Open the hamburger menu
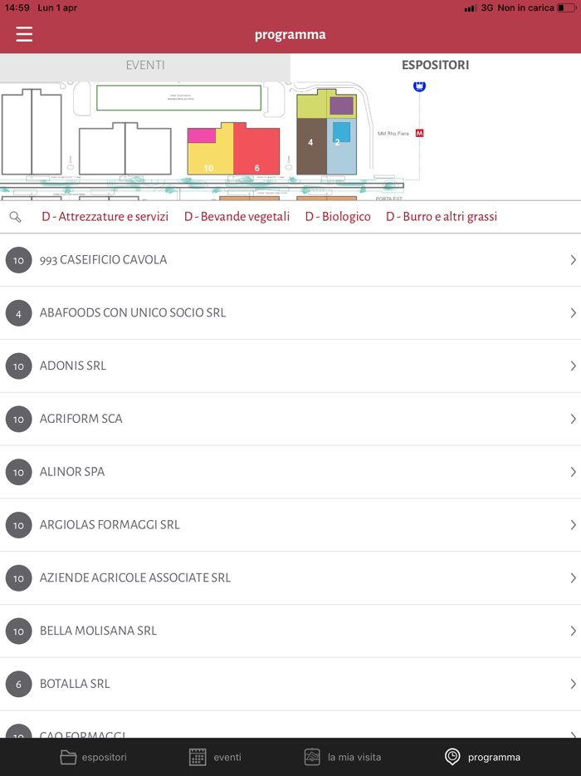This screenshot has height=776, width=581. click(x=24, y=34)
